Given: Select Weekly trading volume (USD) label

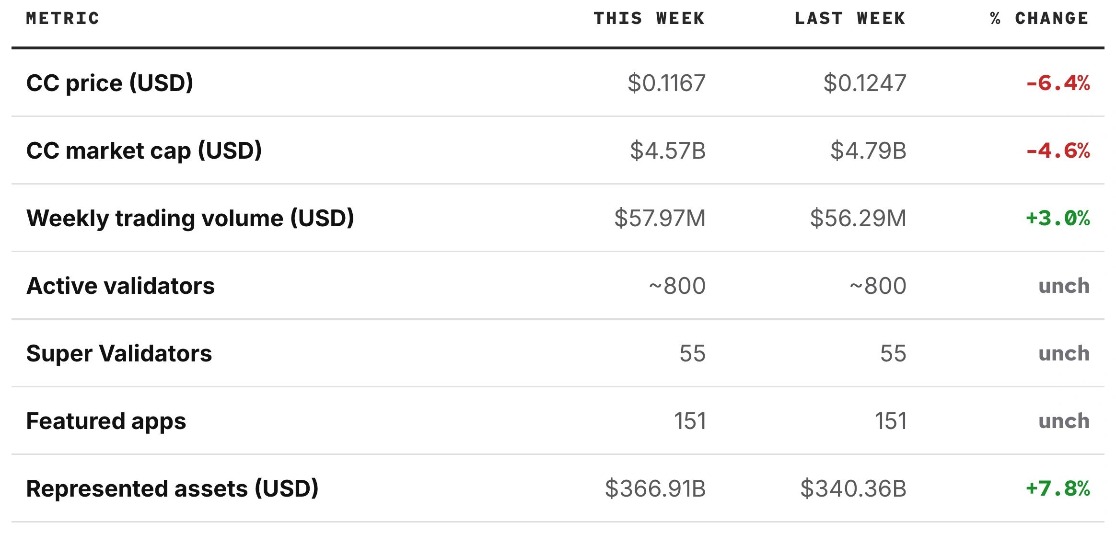Looking at the screenshot, I should point(190,218).
